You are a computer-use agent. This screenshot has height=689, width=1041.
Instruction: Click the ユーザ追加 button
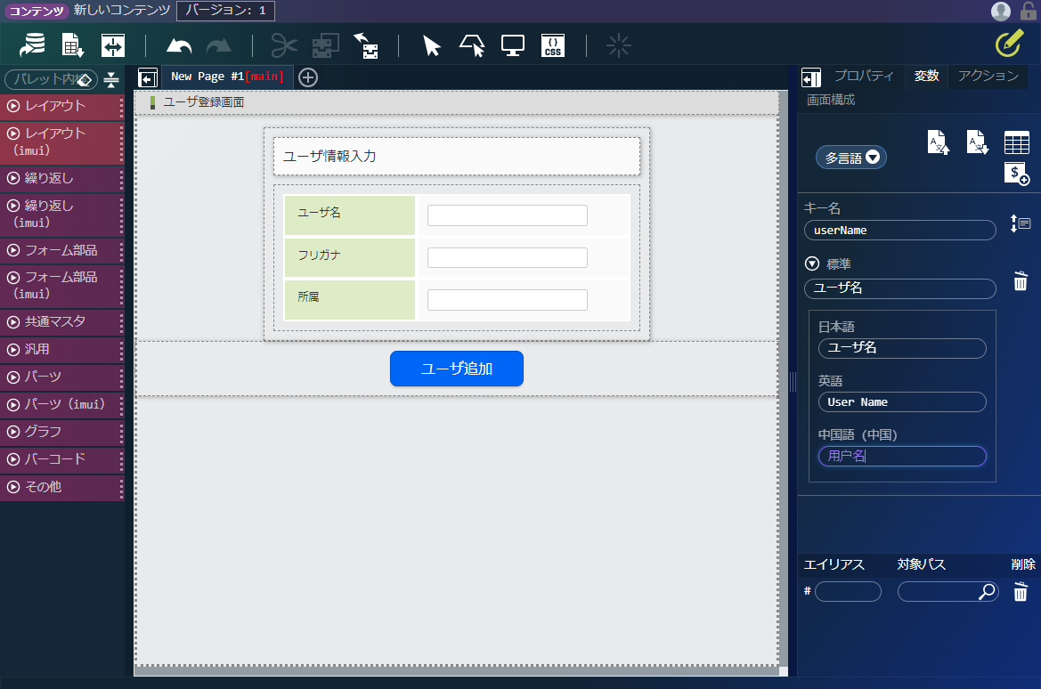point(457,369)
